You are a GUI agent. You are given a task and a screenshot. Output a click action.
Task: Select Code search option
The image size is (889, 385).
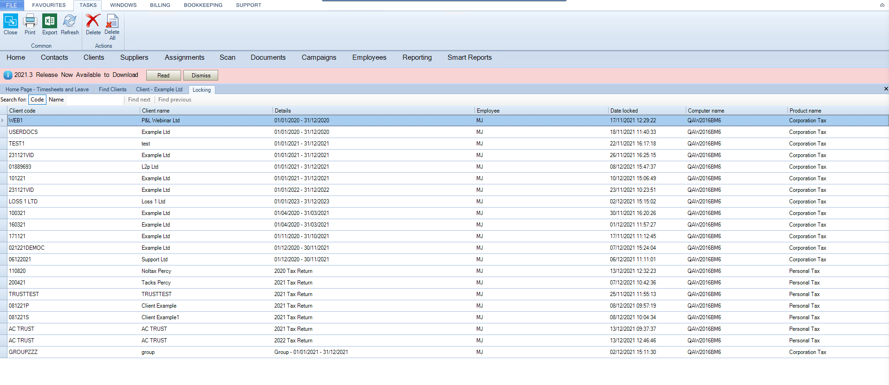point(37,100)
